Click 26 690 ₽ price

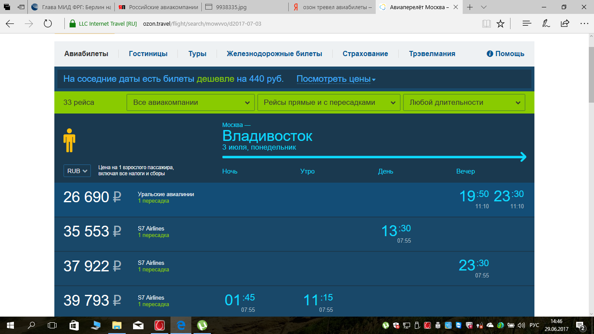(93, 197)
